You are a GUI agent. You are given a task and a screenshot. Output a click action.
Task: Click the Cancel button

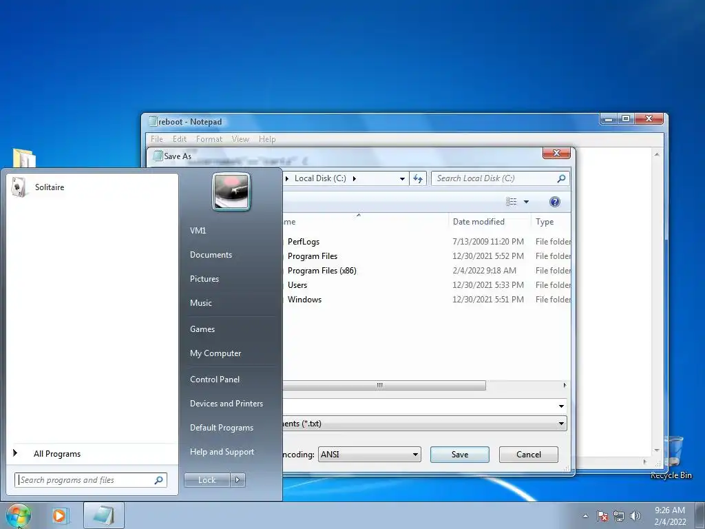528,455
